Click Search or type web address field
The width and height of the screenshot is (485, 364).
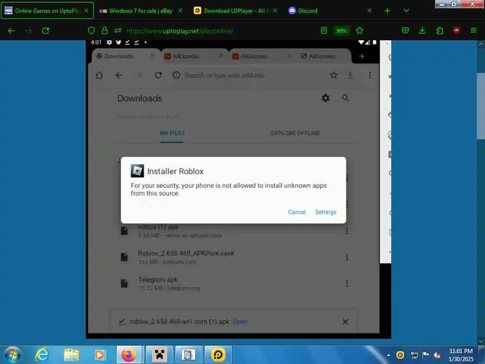224,75
